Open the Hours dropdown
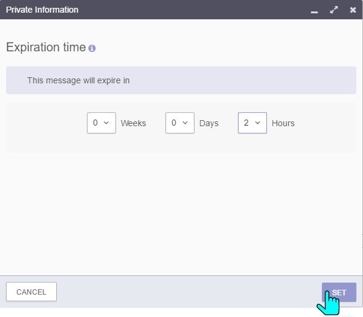363x317 pixels. pos(252,123)
